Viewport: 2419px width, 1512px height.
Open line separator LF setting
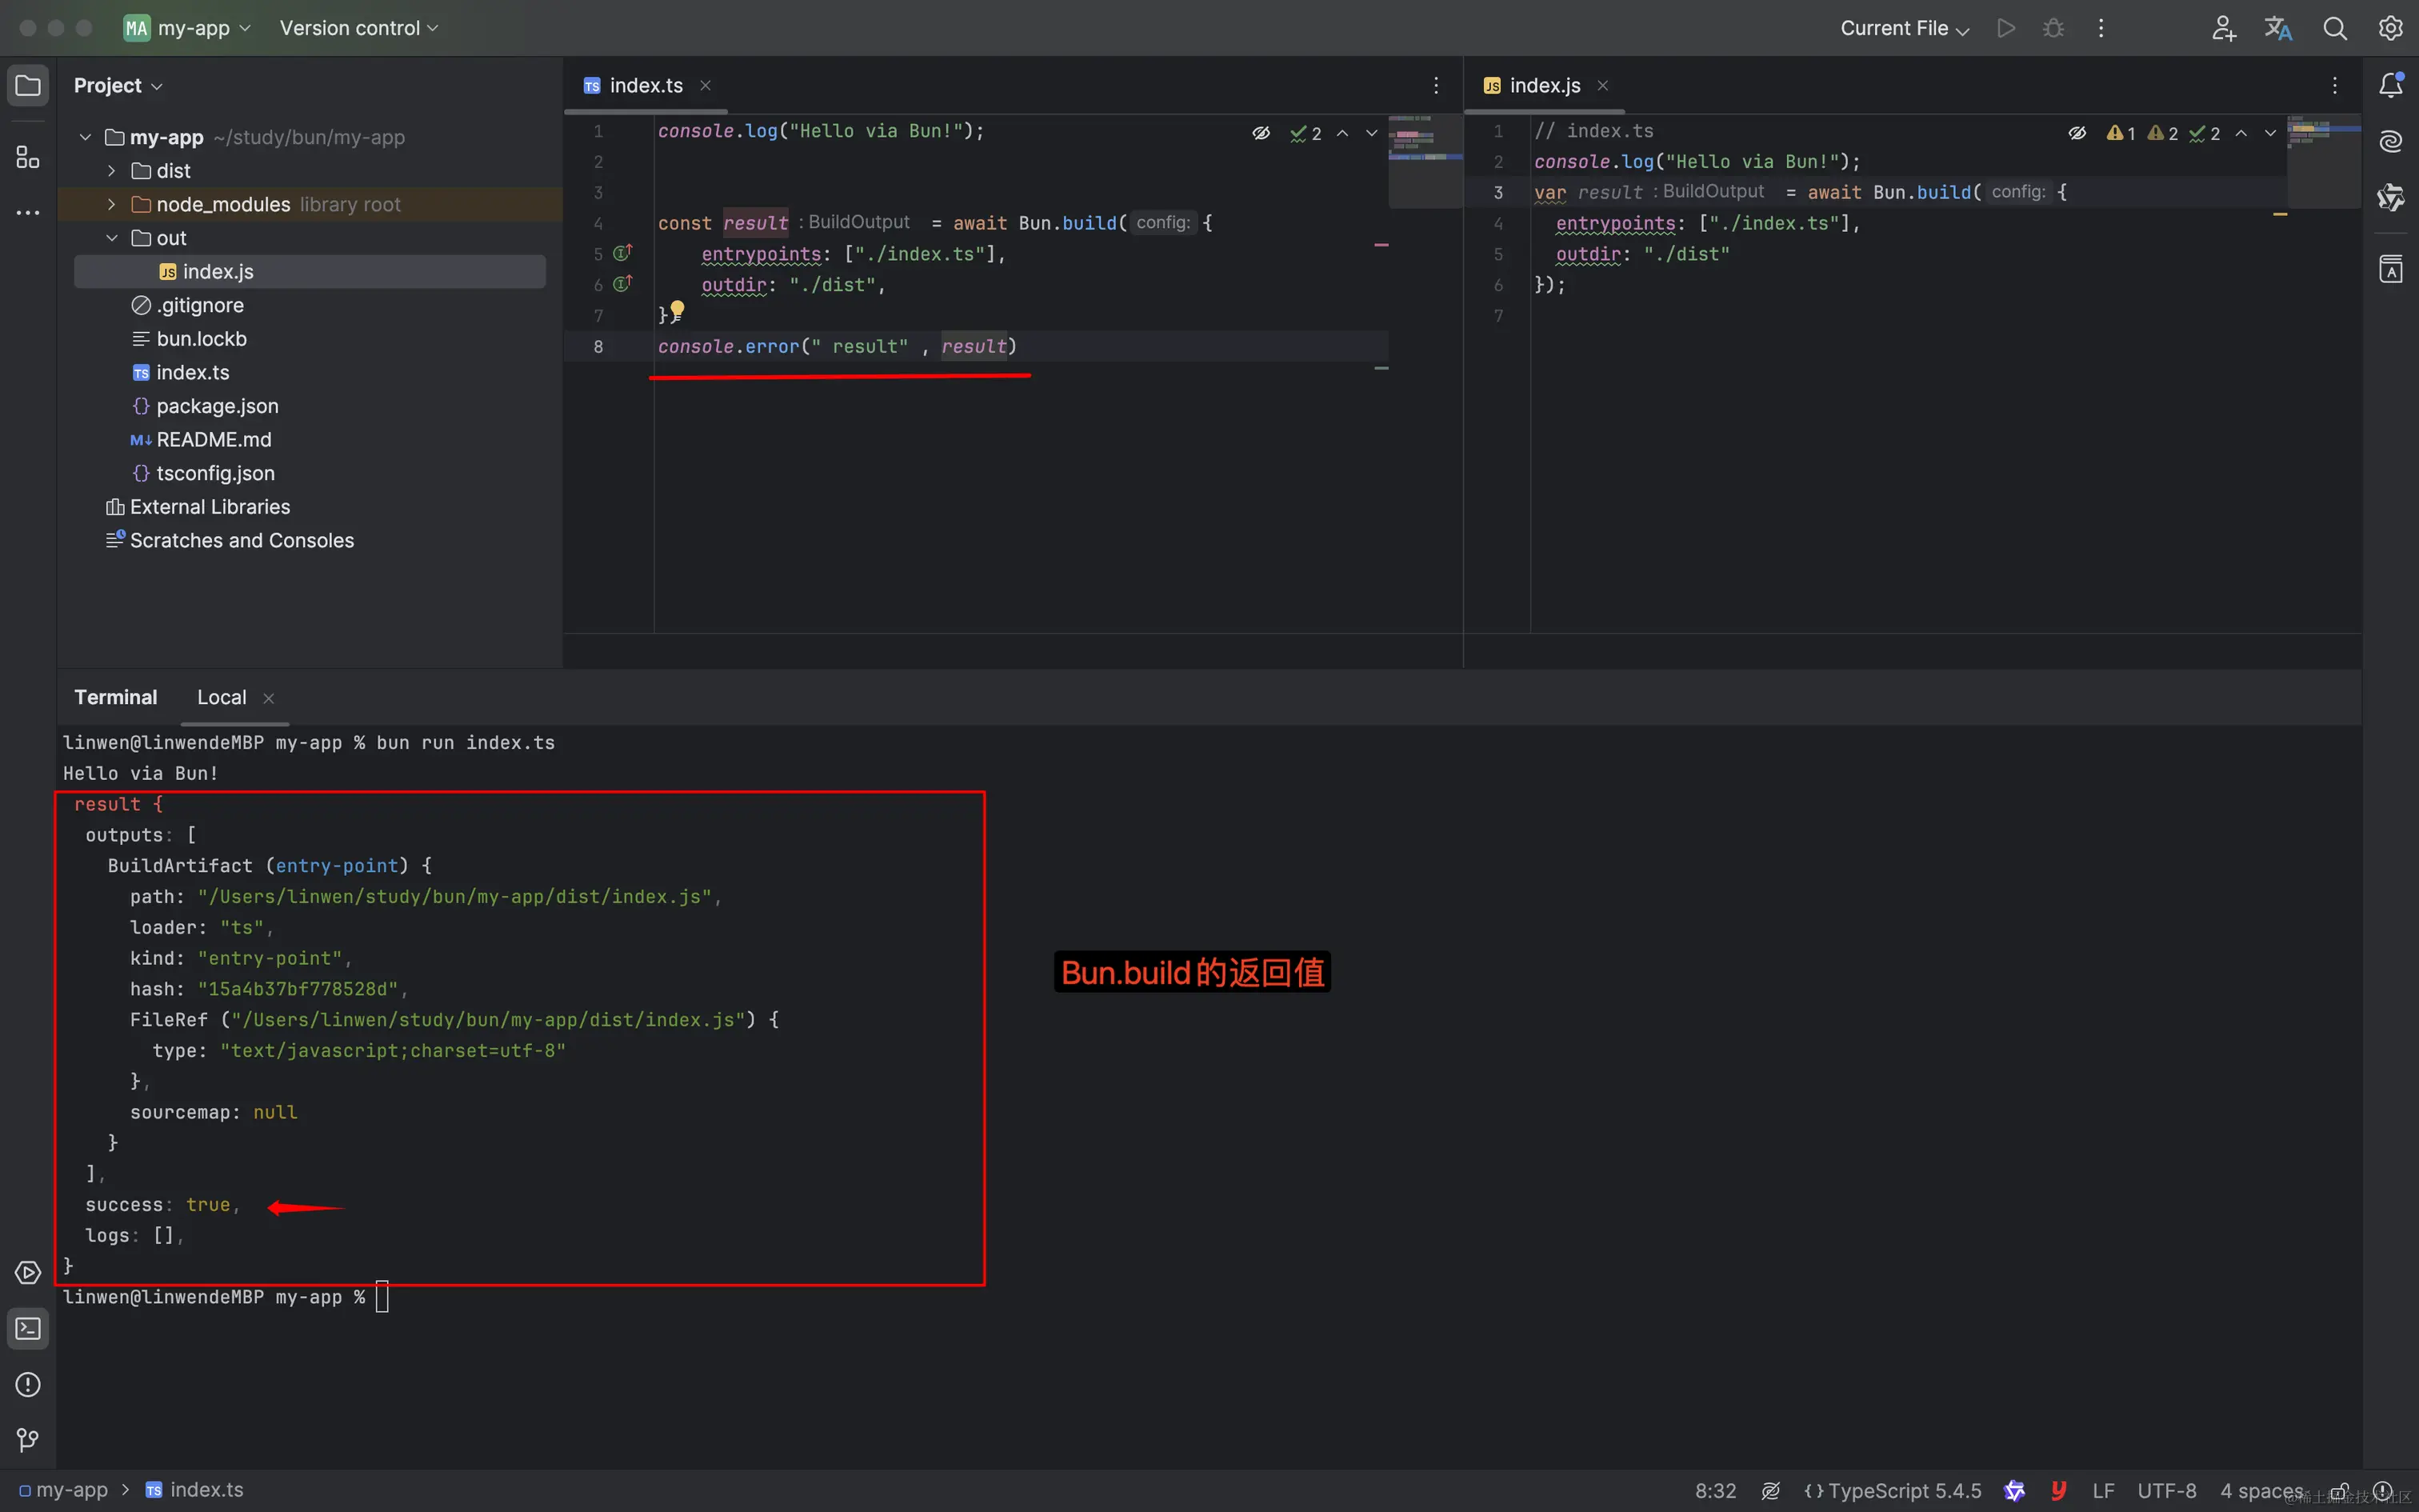tap(2103, 1491)
